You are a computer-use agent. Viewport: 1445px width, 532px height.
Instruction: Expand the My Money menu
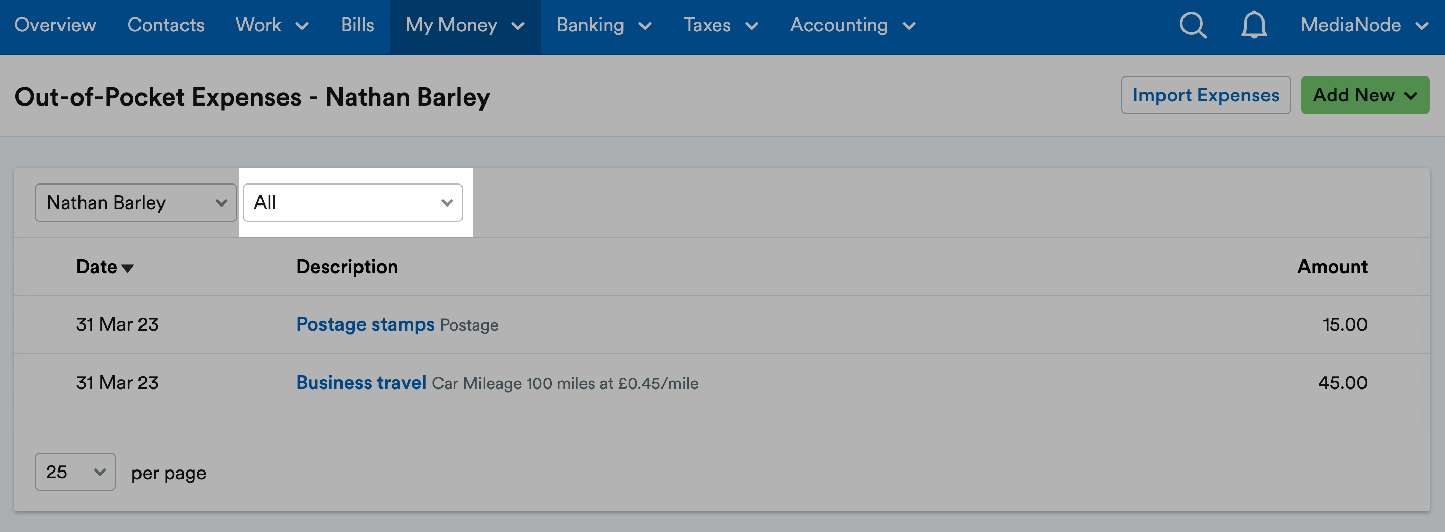click(x=465, y=25)
